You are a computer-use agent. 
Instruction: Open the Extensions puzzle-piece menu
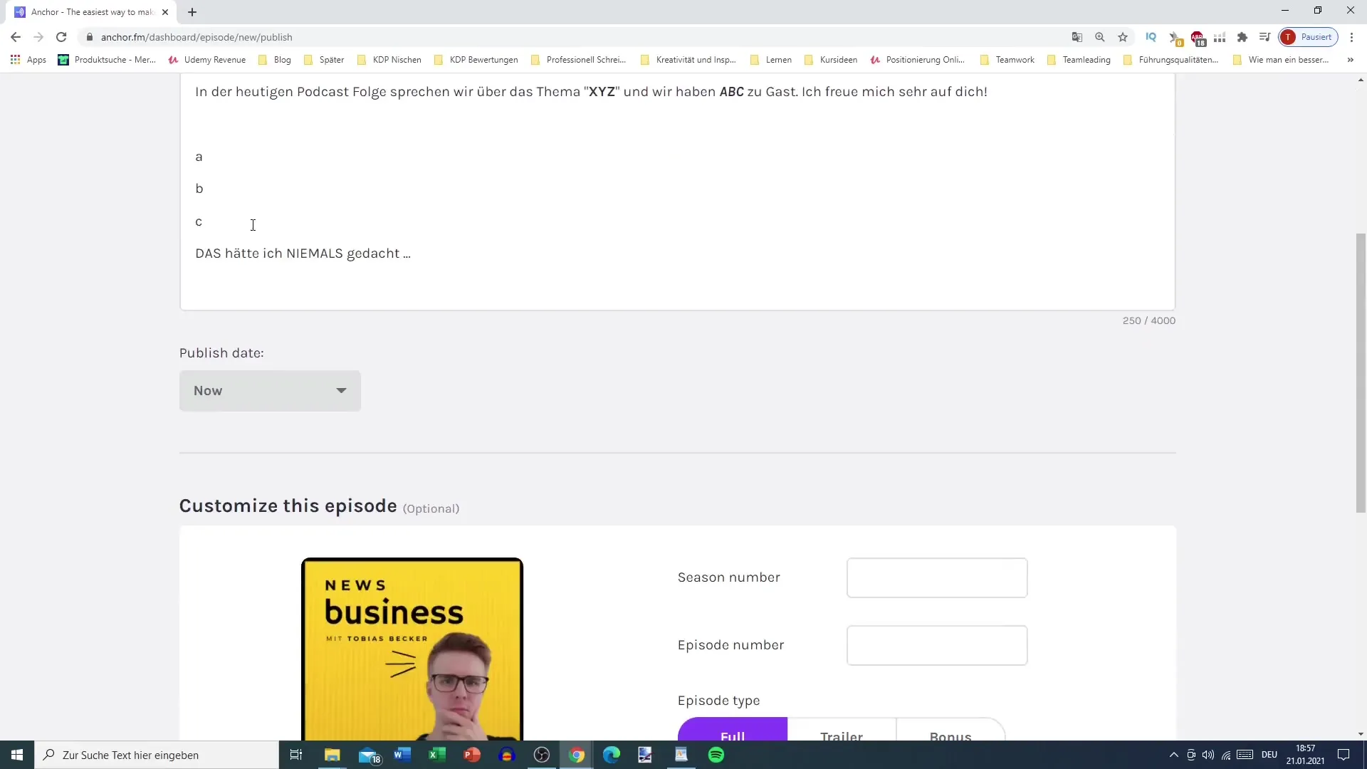click(x=1242, y=37)
